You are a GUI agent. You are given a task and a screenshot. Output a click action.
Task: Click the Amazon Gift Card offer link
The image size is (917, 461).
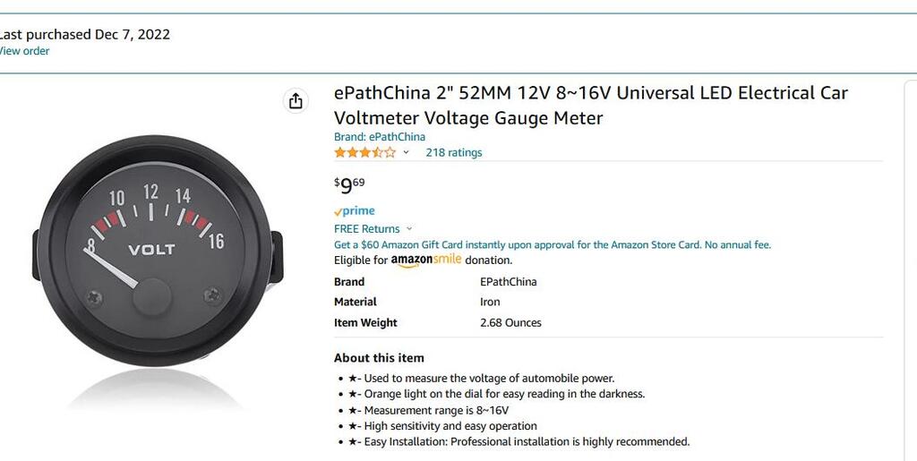pyautogui.click(x=552, y=244)
